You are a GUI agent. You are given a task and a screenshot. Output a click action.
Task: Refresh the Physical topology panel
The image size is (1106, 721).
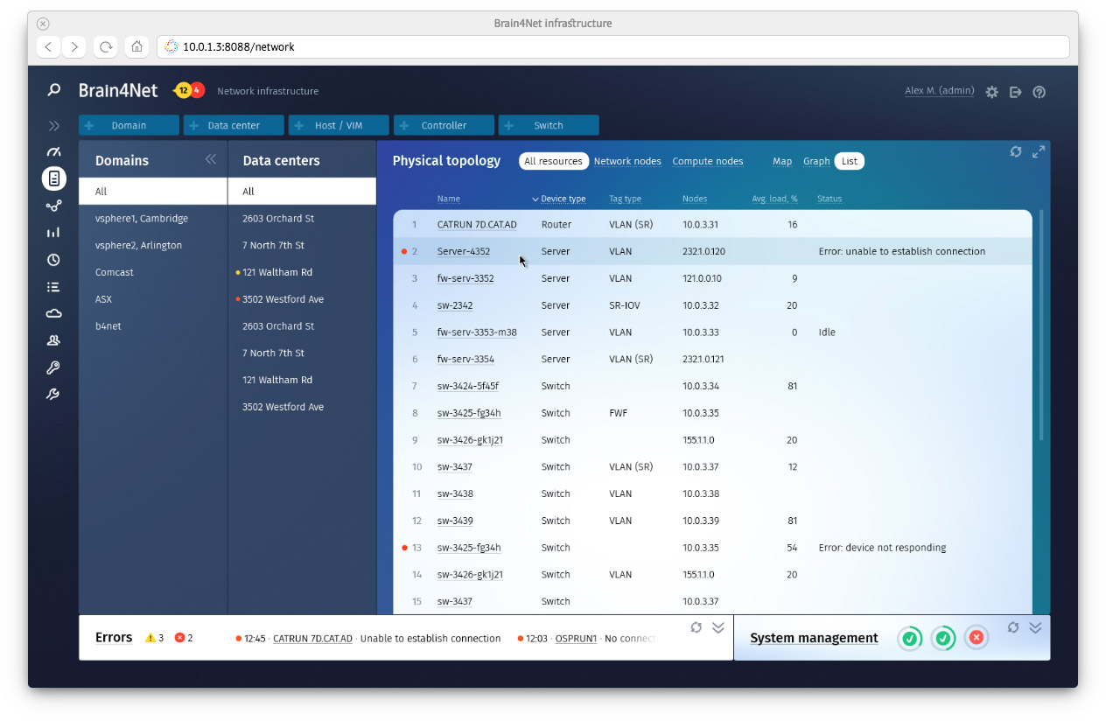(1015, 151)
